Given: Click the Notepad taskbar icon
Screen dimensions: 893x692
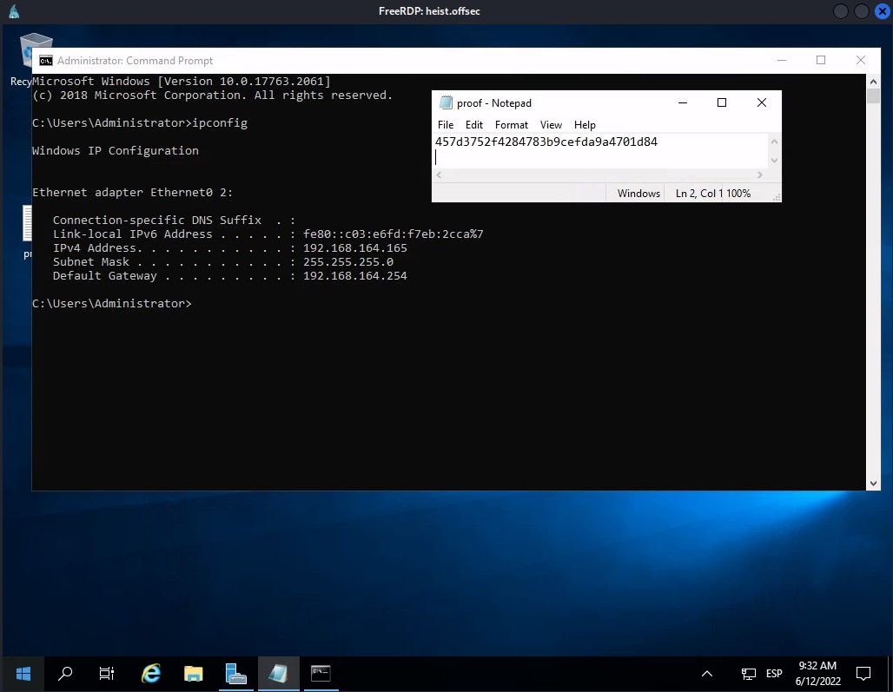Looking at the screenshot, I should tap(278, 673).
